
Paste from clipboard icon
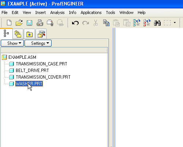click(x=116, y=23)
